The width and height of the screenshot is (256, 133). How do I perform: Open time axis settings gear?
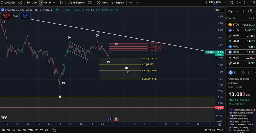click(220, 124)
